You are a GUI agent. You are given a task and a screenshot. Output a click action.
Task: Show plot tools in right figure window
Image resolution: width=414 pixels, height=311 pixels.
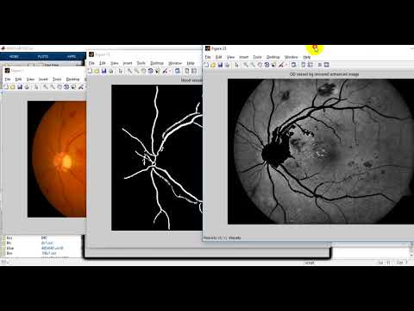coord(326,65)
